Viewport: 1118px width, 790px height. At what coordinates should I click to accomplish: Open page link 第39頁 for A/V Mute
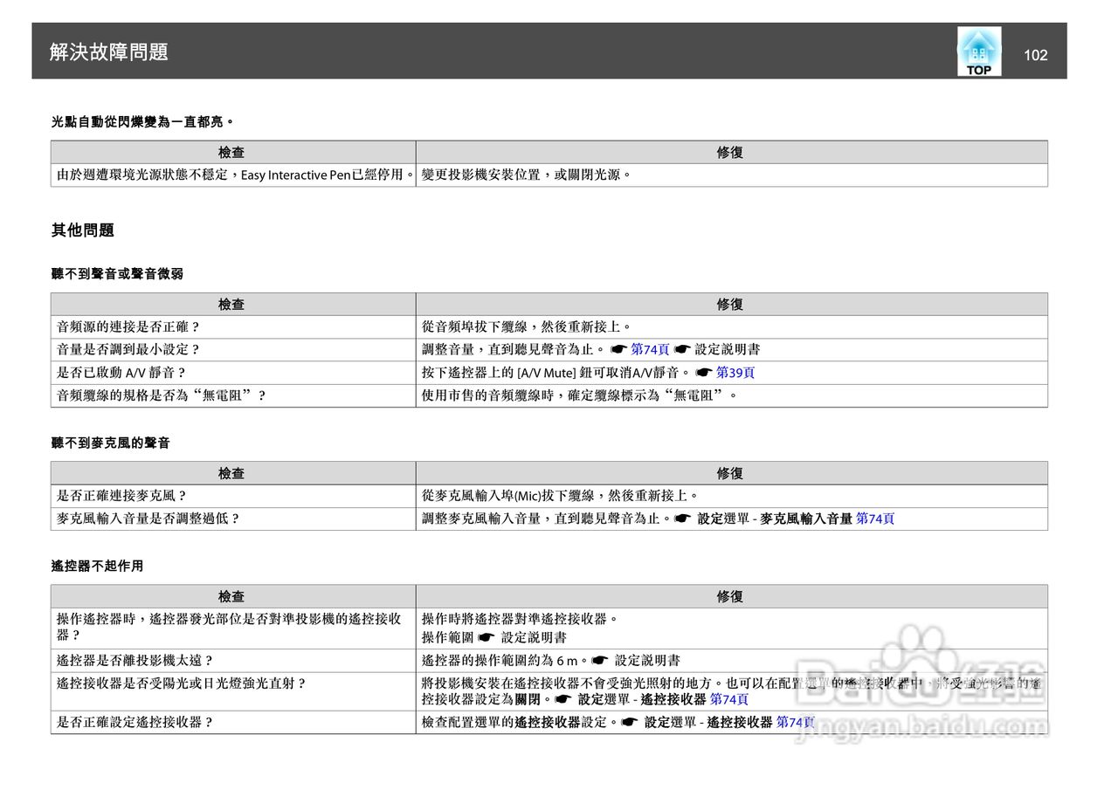tap(736, 373)
